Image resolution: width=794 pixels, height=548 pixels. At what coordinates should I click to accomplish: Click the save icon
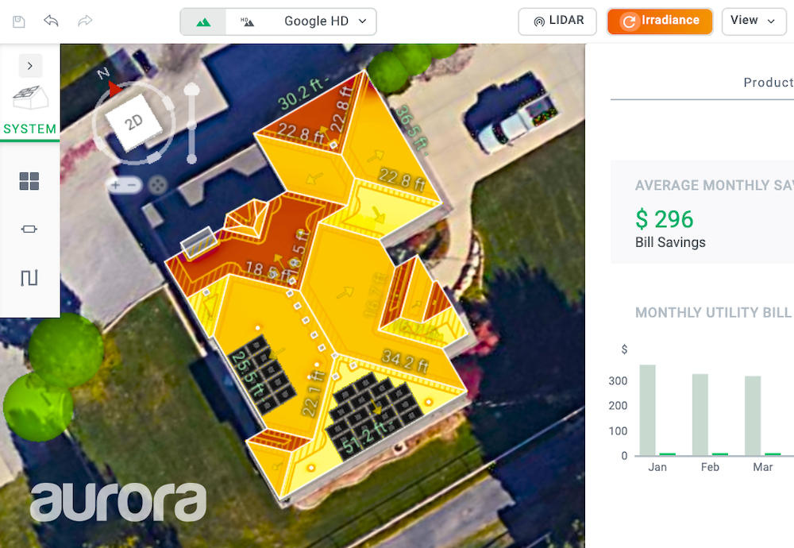(19, 21)
